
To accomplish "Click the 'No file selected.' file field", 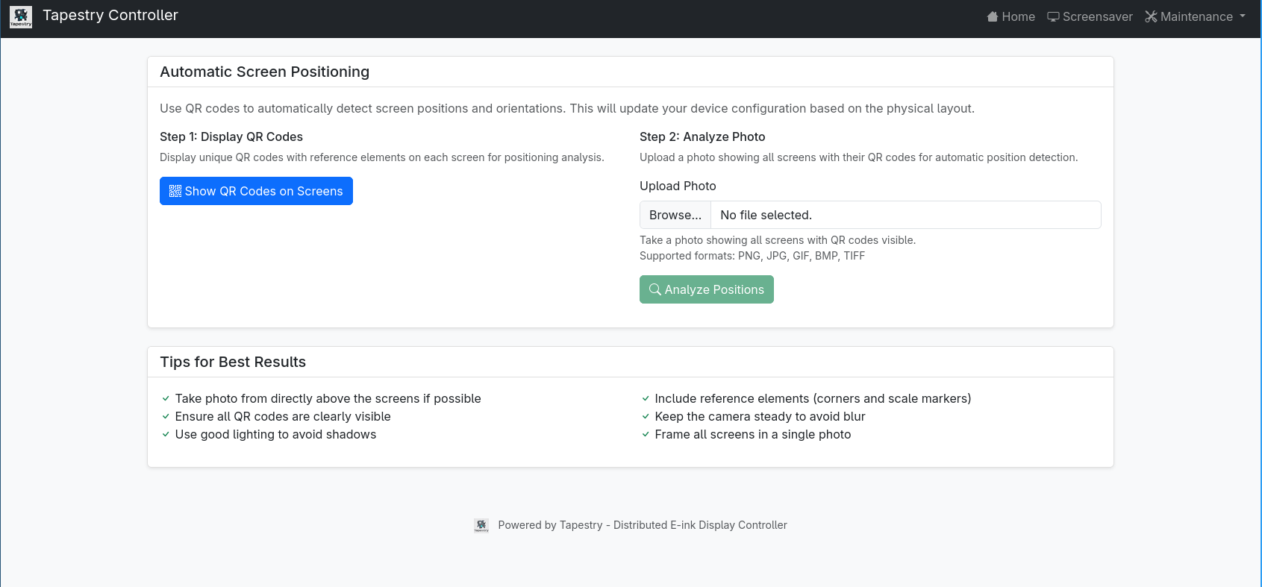I will [x=905, y=215].
